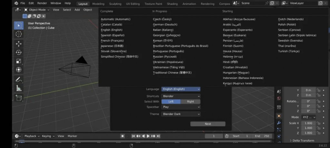This screenshot has height=148, width=330.
Task: Select the Annotate pencil tool
Action: [x=19, y=79]
